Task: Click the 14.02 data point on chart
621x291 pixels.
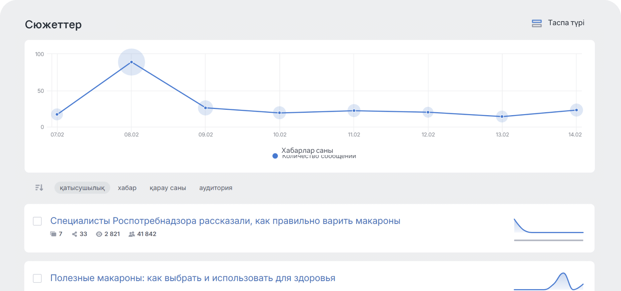Action: point(576,110)
